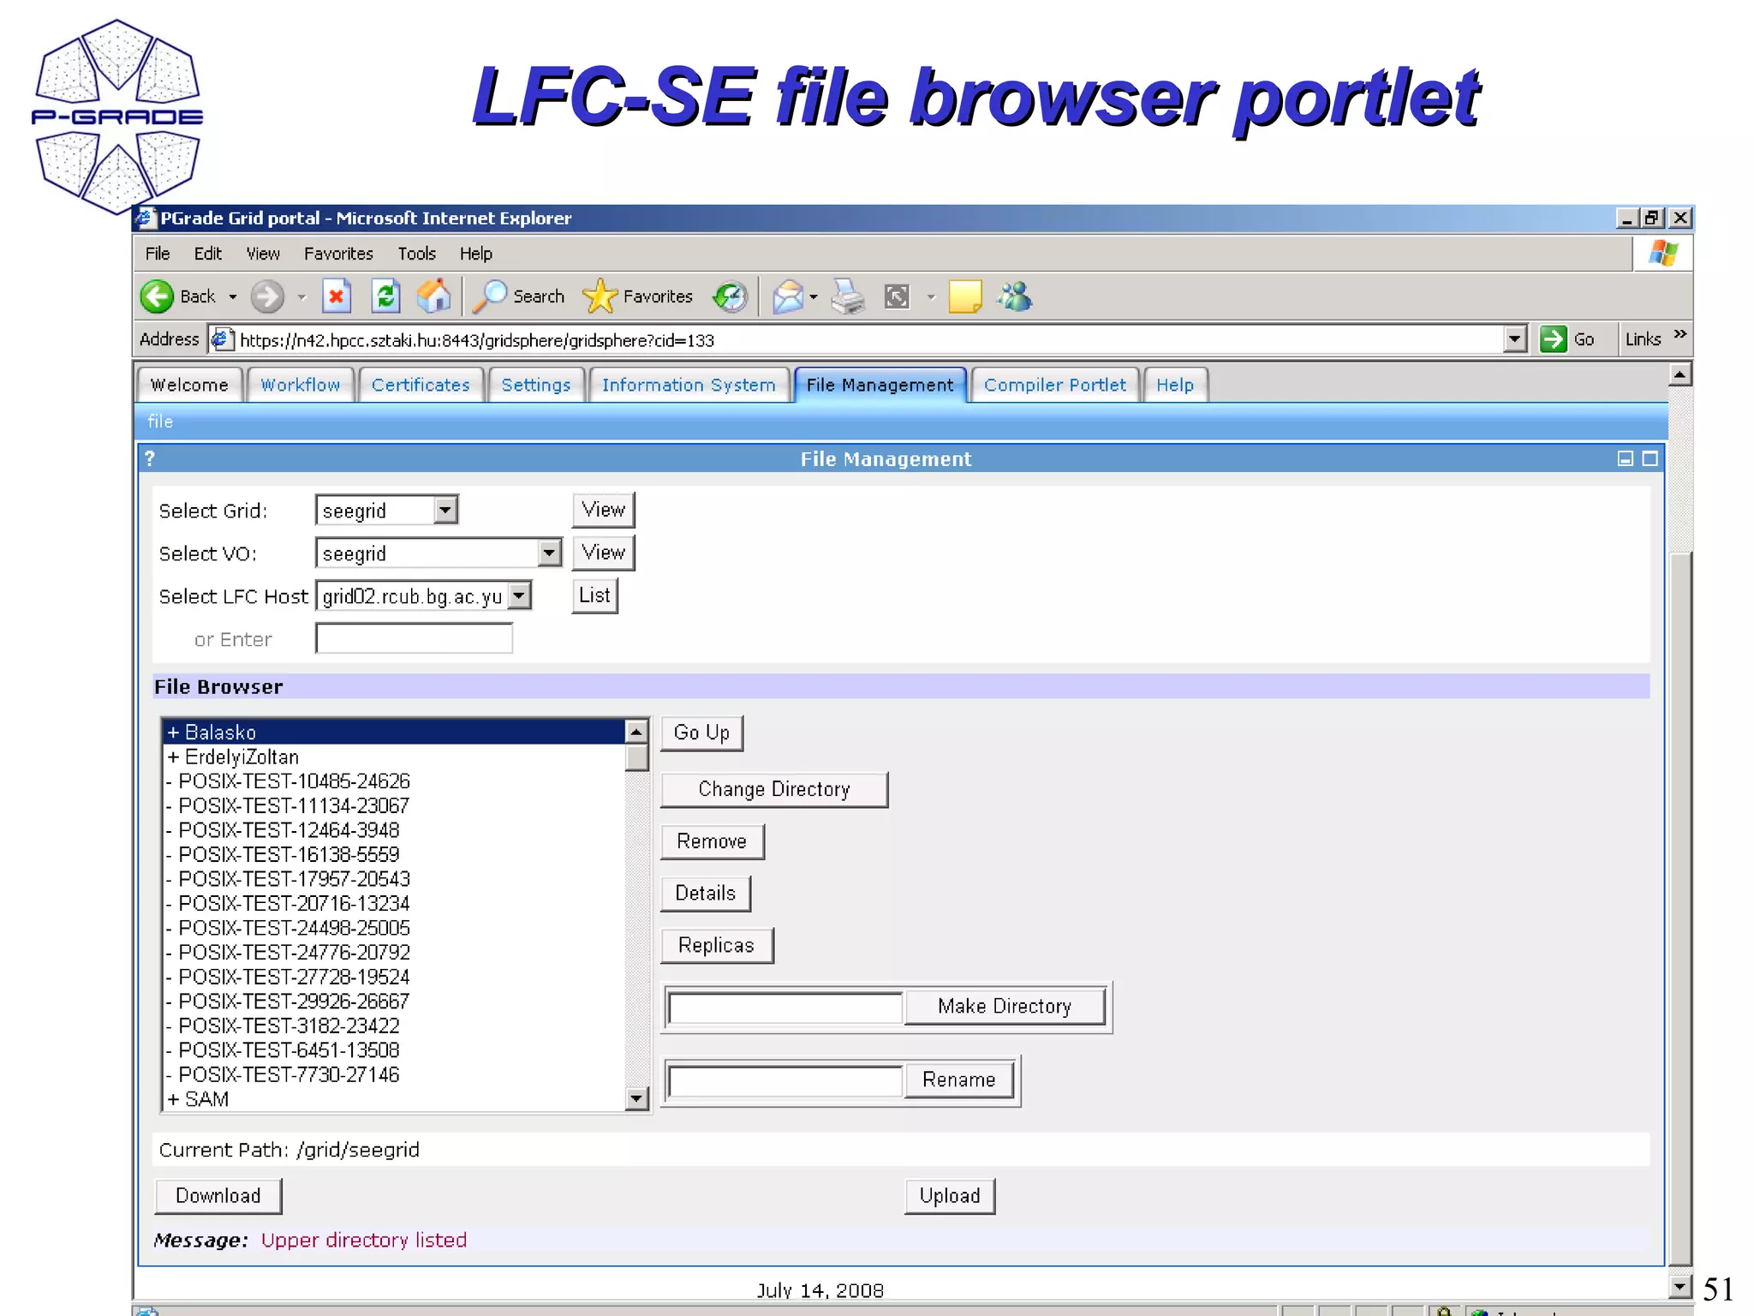
Task: Click the Rename button
Action: [x=959, y=1080]
